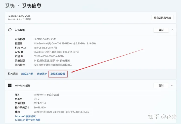This screenshot has height=124, width=181.
Task: Select the LAPTOP-S6MDUCMR name at top card
Action: [x=19, y=16]
